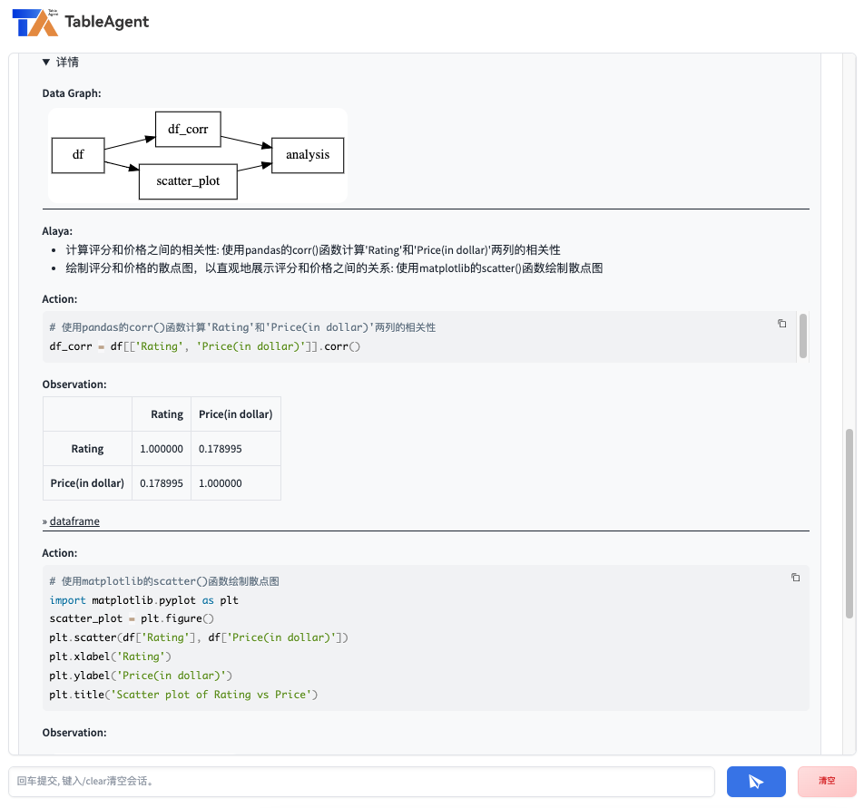Click the Price(in dollar) column header
The height and width of the screenshot is (808, 864).
pos(235,414)
